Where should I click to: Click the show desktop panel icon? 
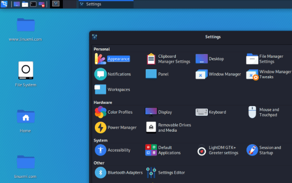tap(17, 4)
